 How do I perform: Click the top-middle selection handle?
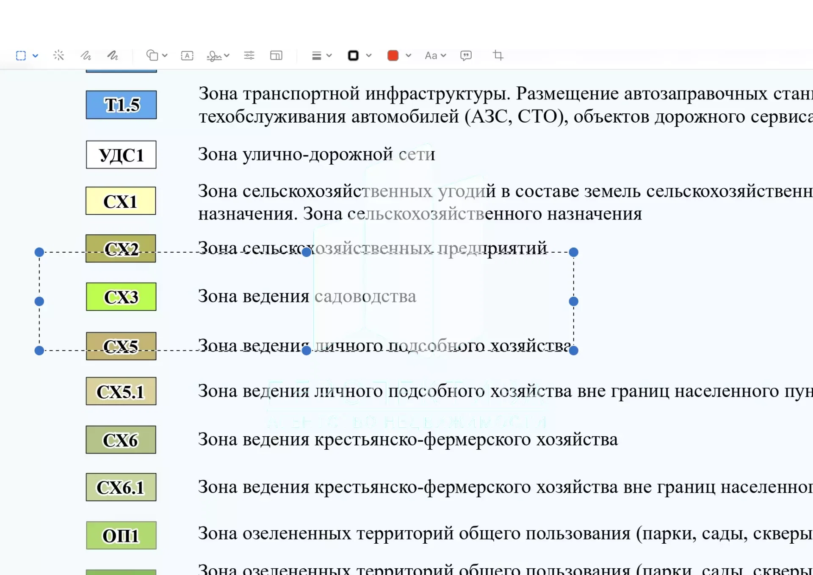point(307,252)
